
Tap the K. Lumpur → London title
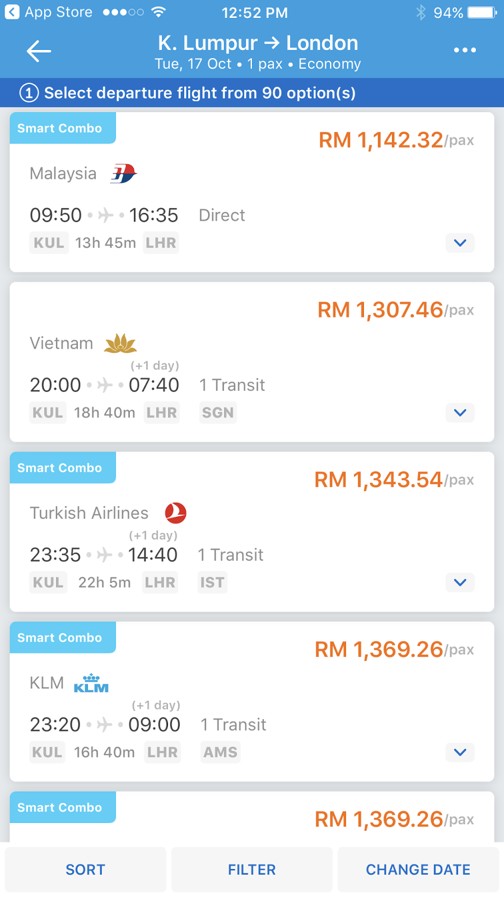[x=258, y=43]
